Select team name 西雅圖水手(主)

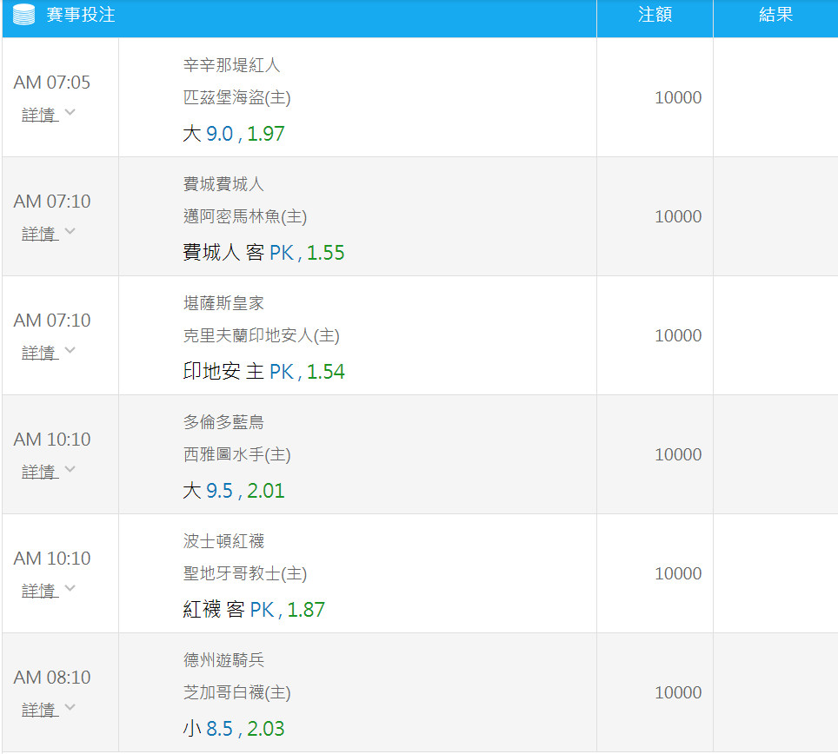pyautogui.click(x=236, y=455)
